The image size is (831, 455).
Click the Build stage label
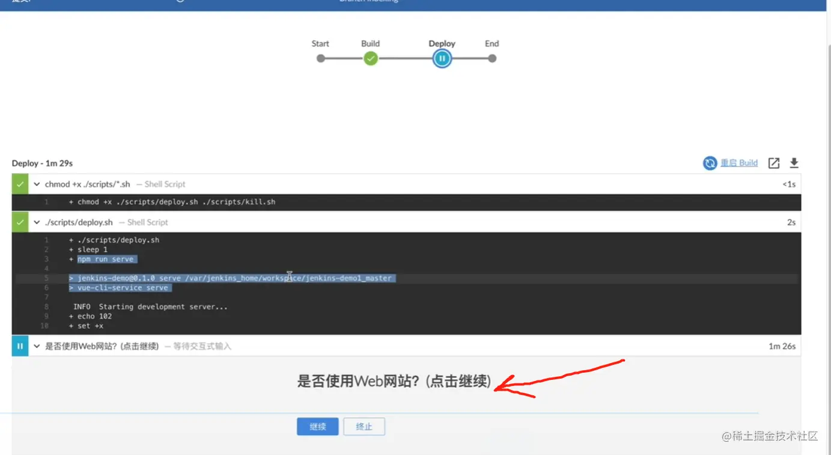click(x=371, y=43)
